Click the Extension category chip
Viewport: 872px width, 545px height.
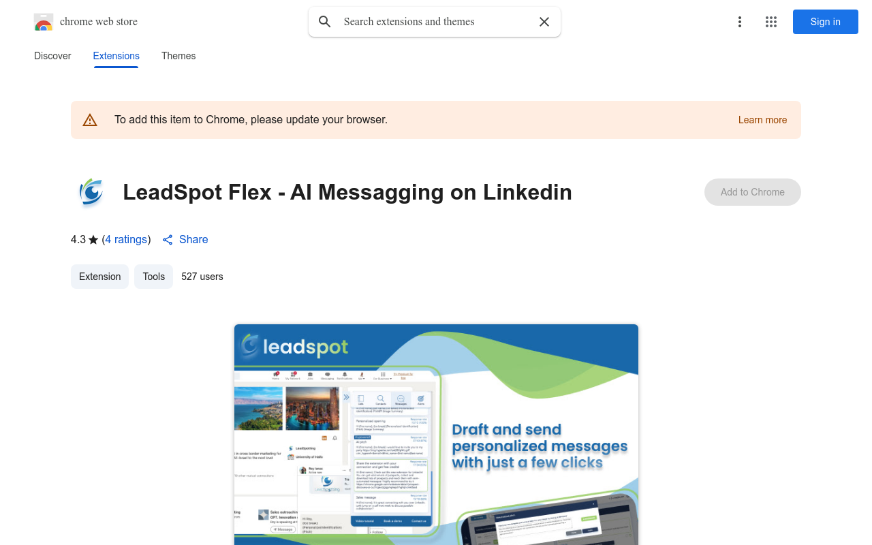tap(99, 277)
